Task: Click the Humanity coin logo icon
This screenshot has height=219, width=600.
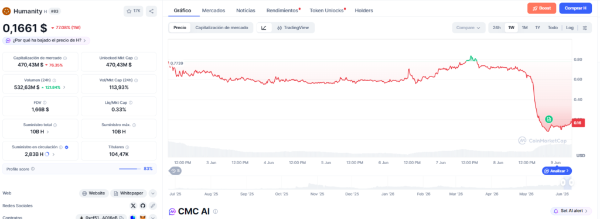Action: click(6, 11)
